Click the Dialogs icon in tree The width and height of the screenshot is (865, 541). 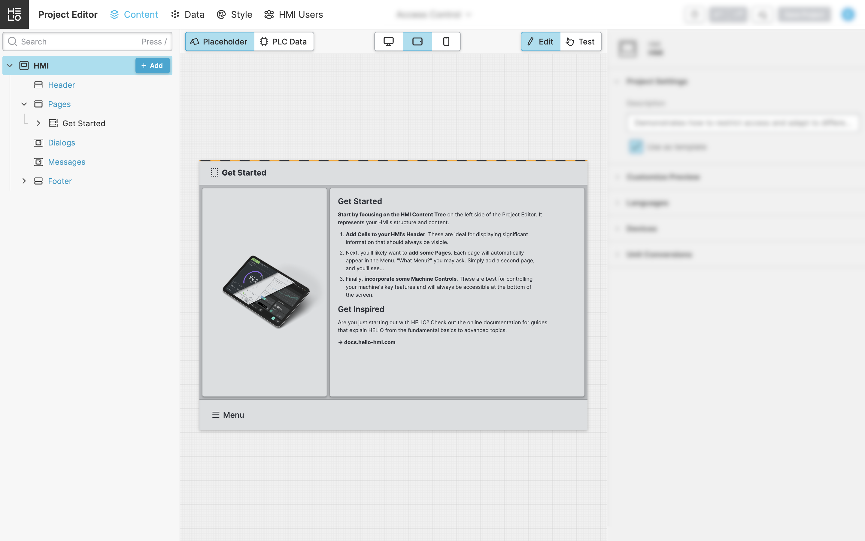pos(38,143)
